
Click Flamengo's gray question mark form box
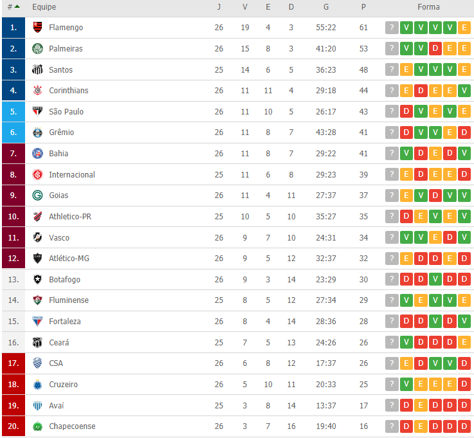(392, 28)
